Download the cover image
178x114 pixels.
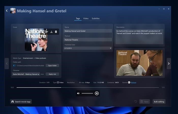(x=51, y=32)
